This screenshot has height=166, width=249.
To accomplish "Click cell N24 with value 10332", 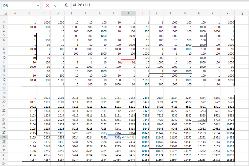I will [x=199, y=119].
